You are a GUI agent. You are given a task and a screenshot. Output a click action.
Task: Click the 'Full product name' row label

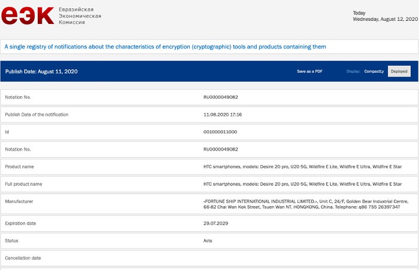tap(23, 184)
